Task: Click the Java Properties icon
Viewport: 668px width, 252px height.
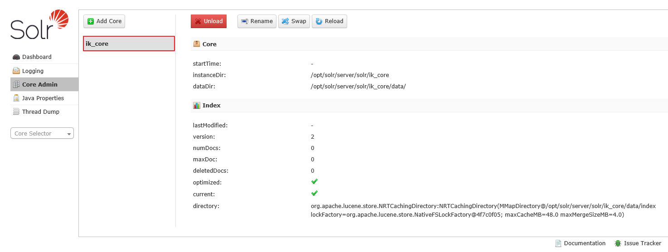Action: tap(16, 98)
